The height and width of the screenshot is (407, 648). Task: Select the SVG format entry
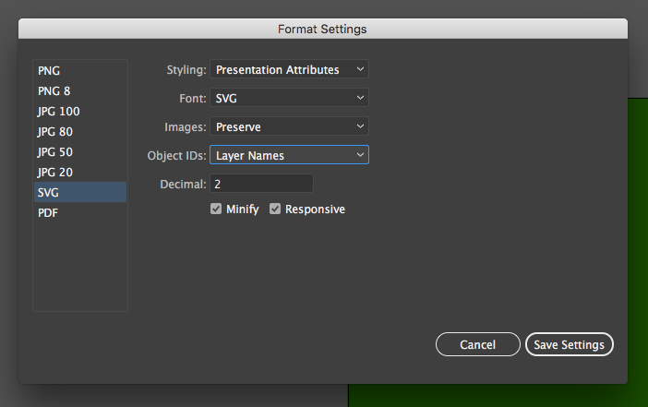tap(50, 192)
